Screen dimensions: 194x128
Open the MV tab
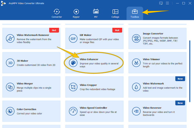[96, 14]
